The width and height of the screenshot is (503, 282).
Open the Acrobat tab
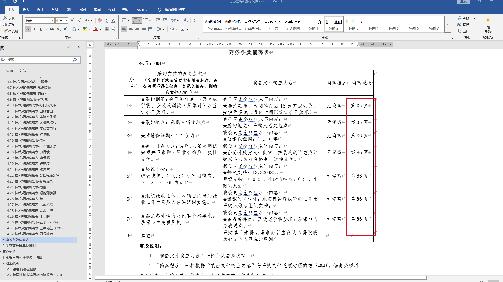click(143, 10)
